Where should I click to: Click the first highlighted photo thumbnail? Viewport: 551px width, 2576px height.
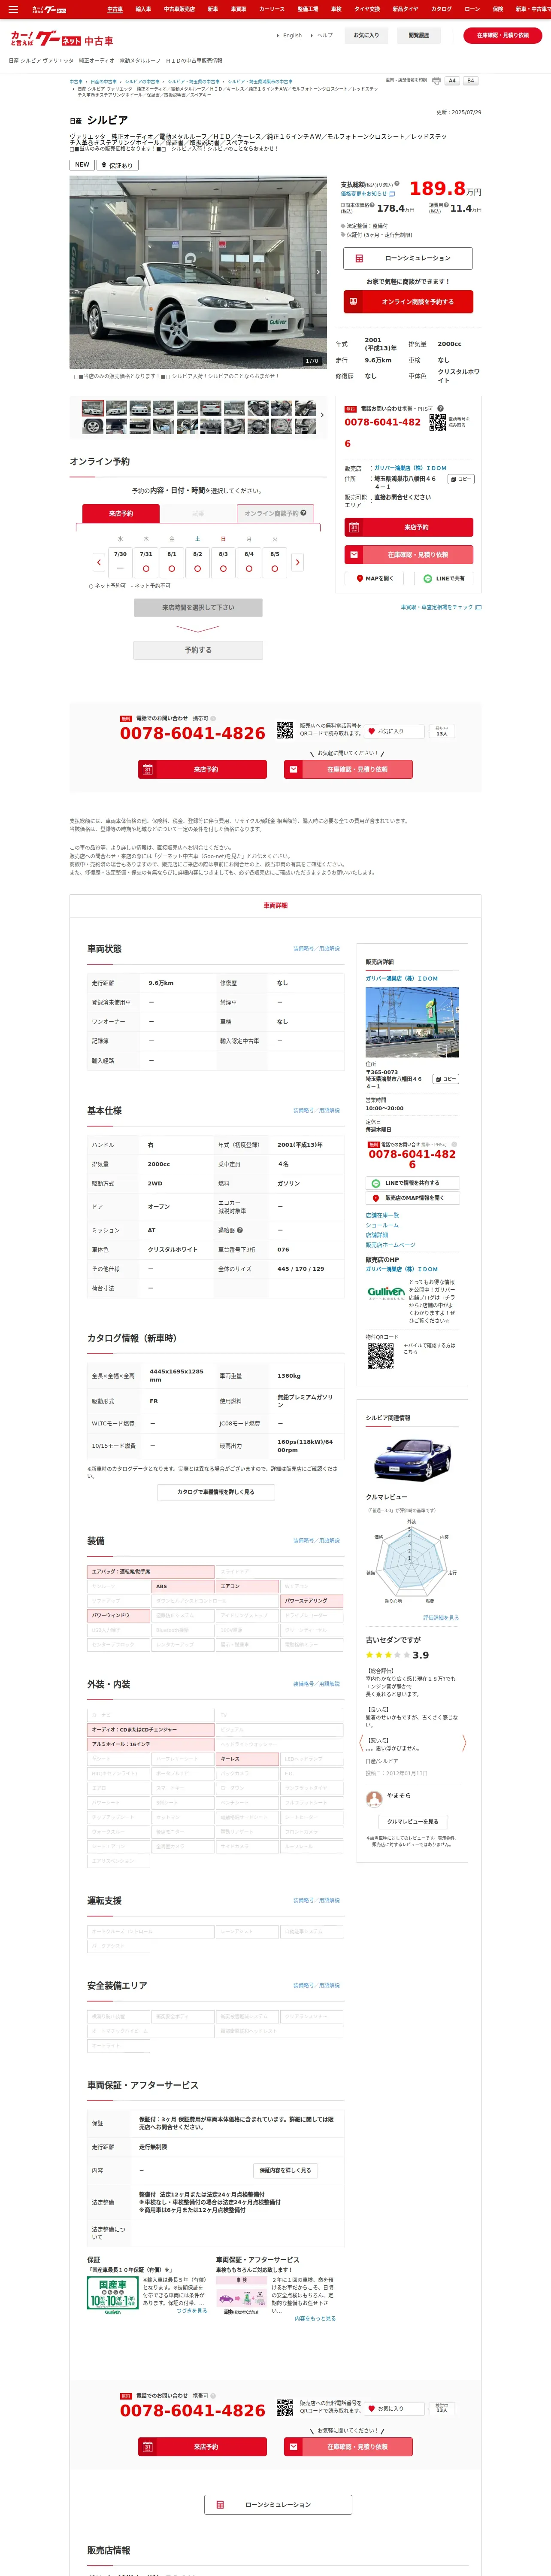pos(93,408)
